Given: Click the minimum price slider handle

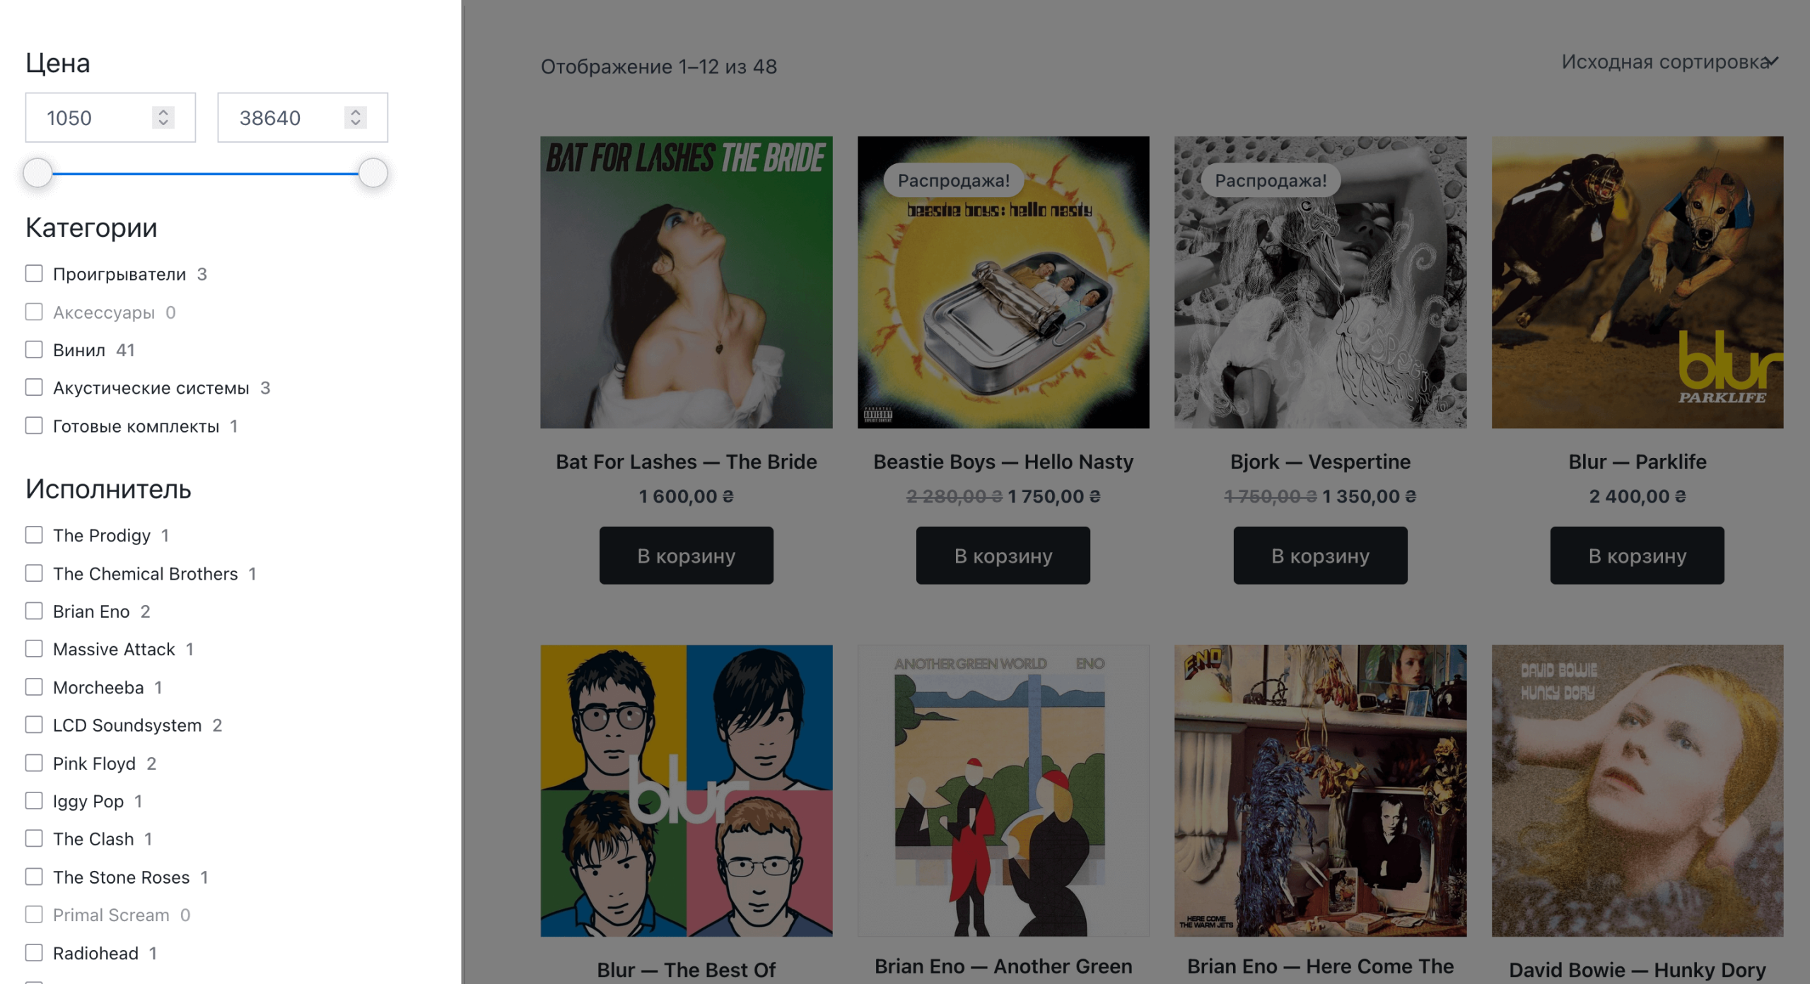Looking at the screenshot, I should [37, 173].
